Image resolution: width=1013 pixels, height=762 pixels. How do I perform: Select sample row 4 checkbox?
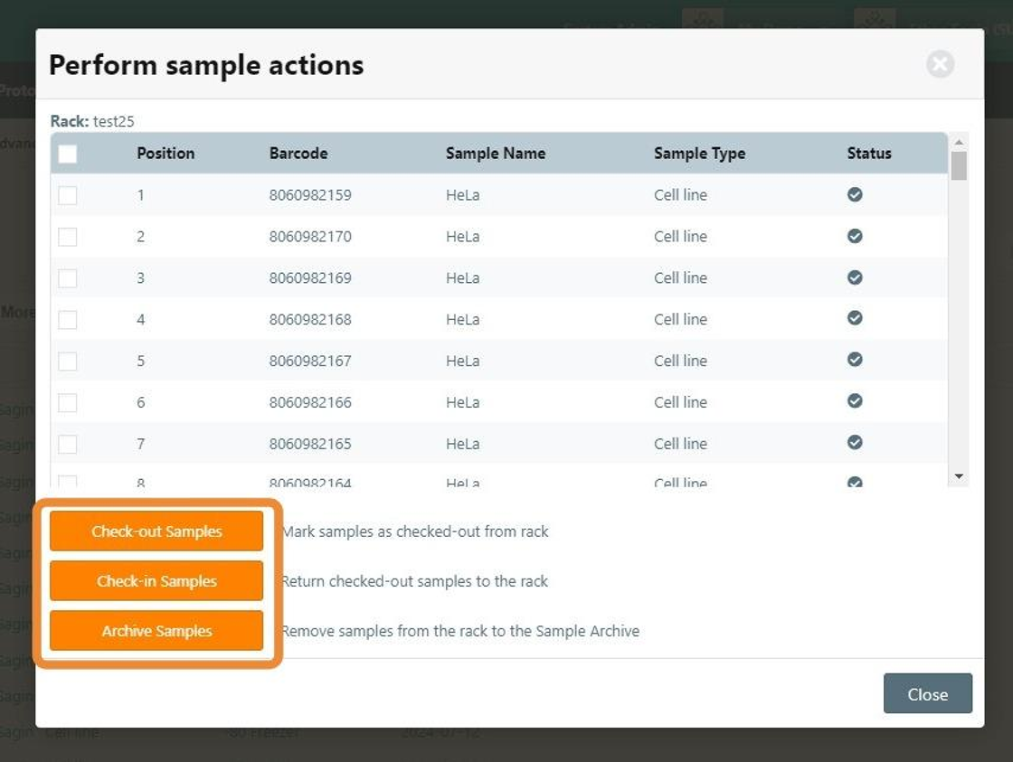click(x=67, y=320)
